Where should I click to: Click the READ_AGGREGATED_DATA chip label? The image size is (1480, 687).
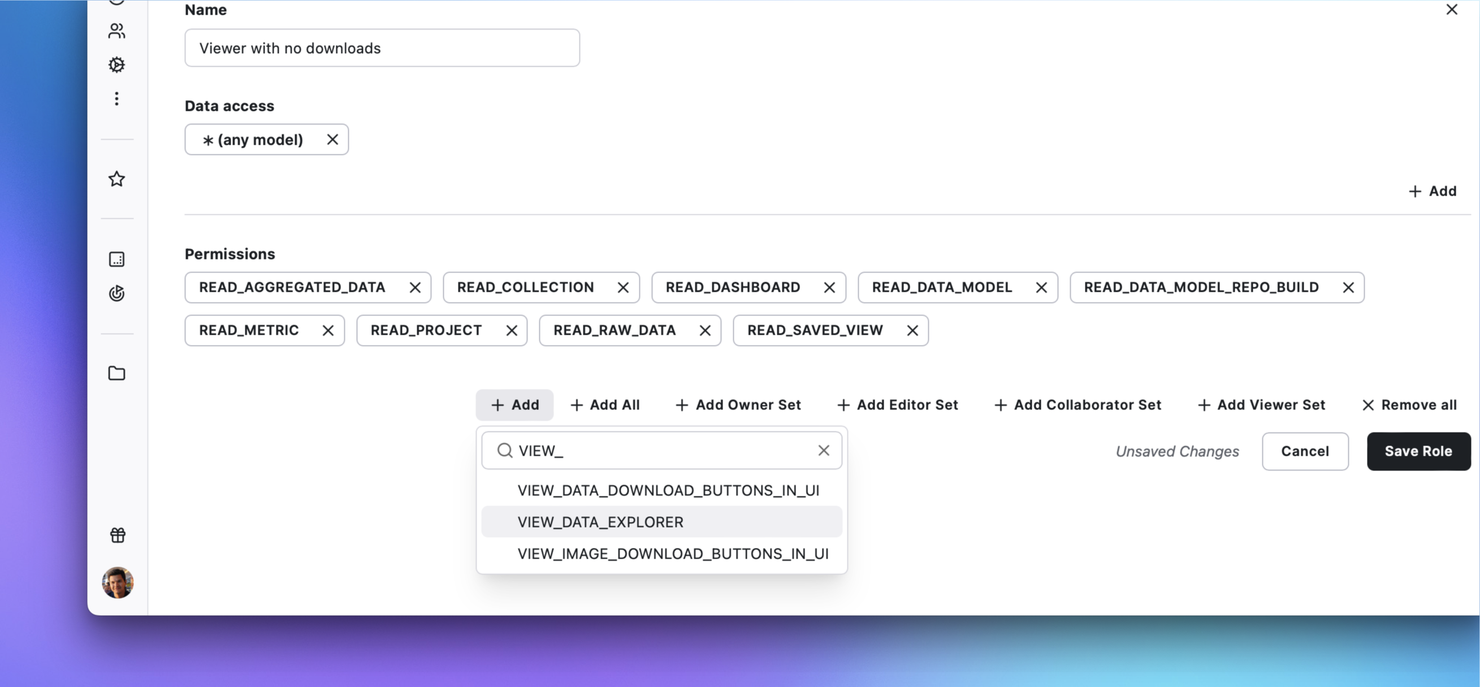pos(292,287)
